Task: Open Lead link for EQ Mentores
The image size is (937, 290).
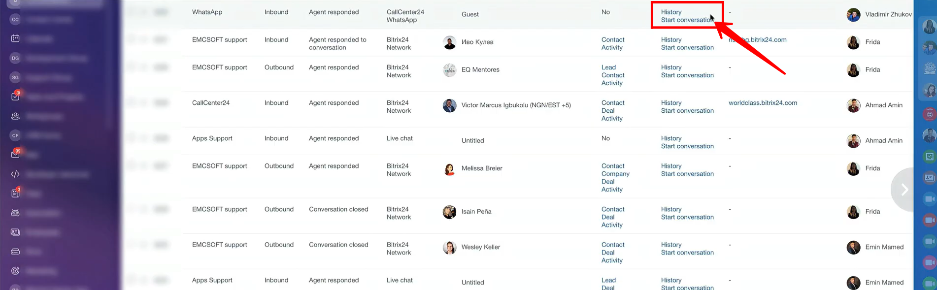Action: tap(608, 67)
